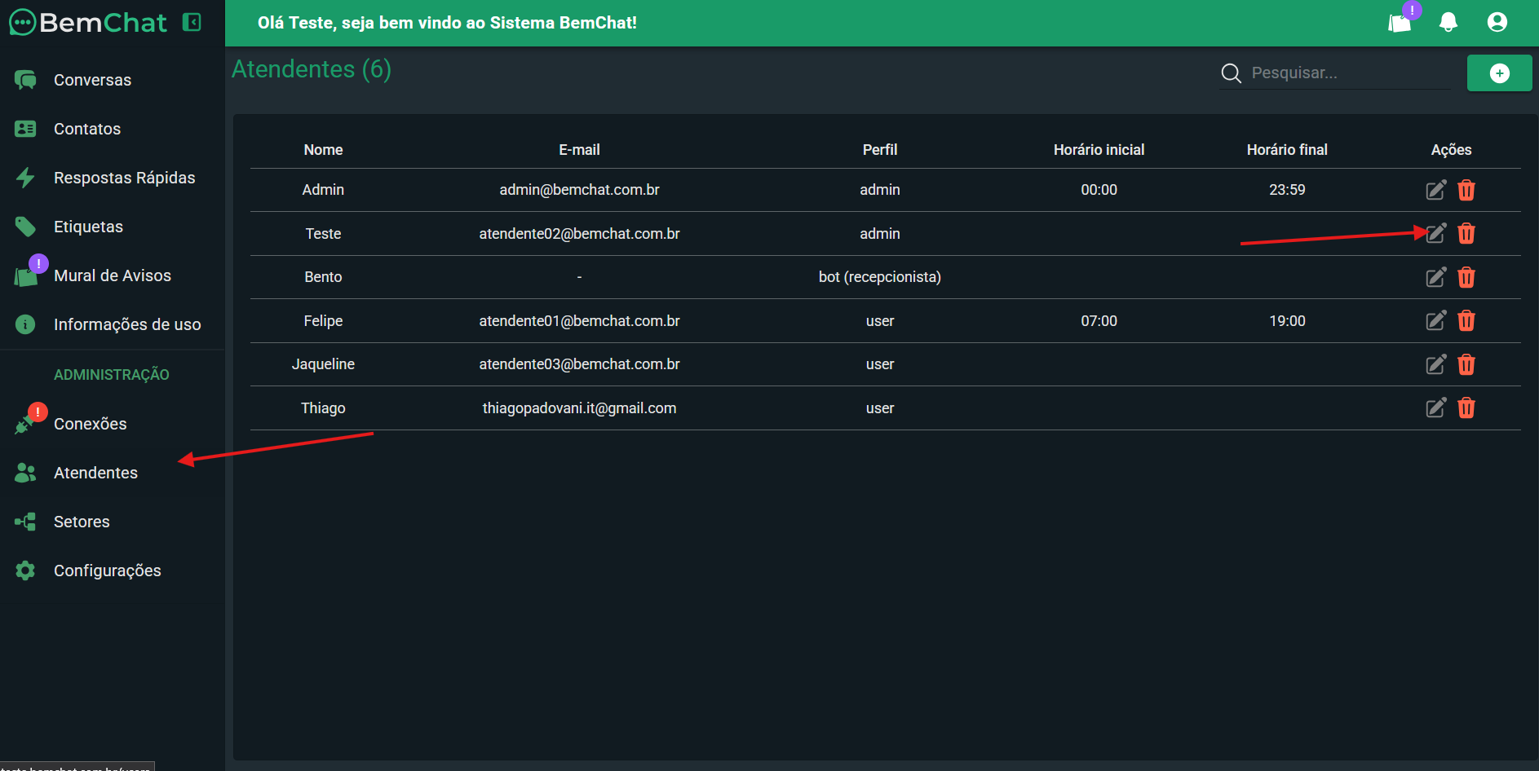Go to Contatos in the sidebar
1539x771 pixels.
click(x=87, y=129)
